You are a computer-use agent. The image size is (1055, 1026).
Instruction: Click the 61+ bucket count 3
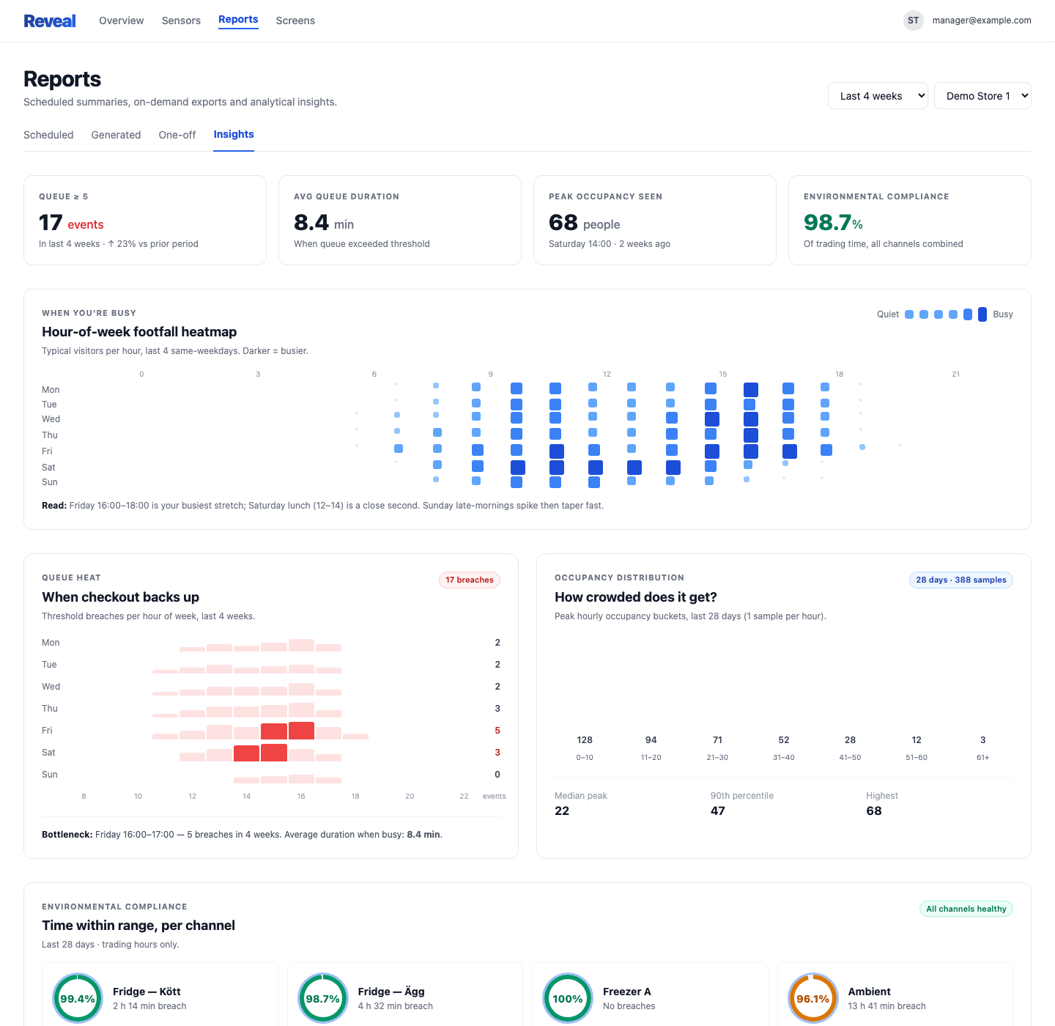(x=983, y=740)
